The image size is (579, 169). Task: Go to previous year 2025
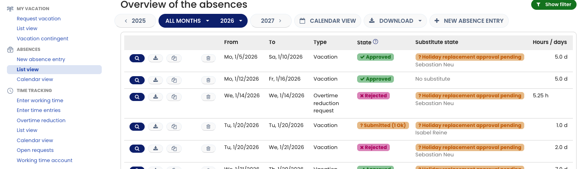135,21
